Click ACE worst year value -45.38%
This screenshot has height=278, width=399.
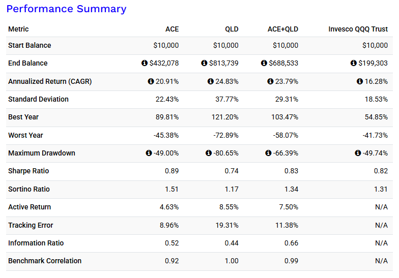(166, 135)
